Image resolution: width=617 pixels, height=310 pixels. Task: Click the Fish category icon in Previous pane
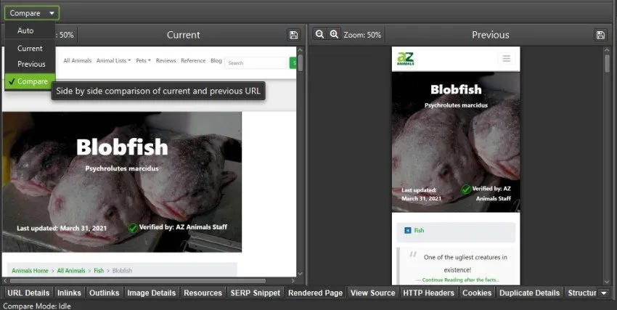[407, 230]
